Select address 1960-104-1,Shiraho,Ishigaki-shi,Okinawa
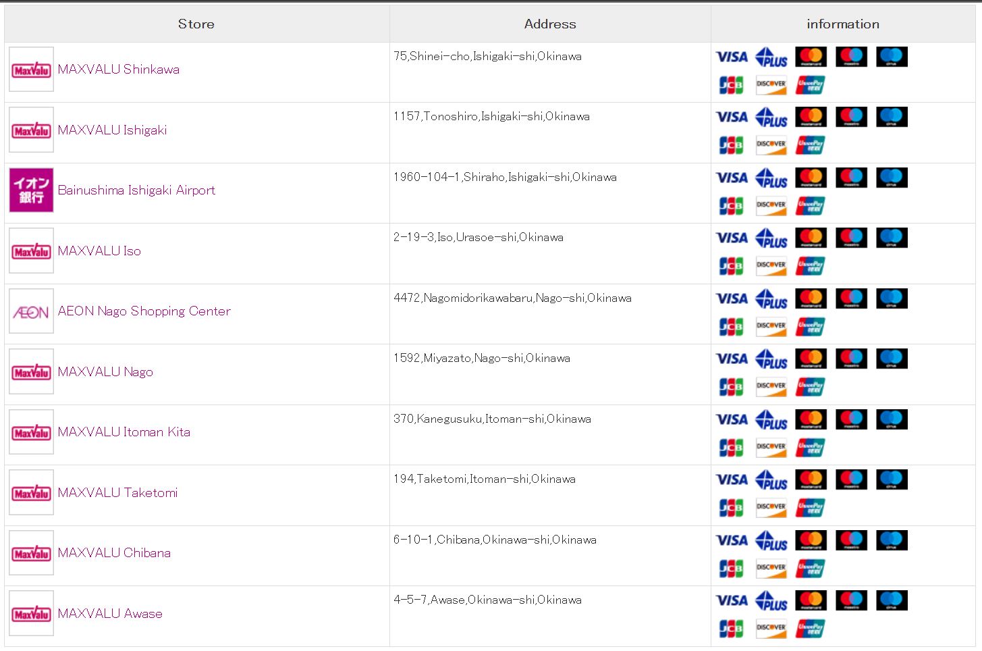Screen dimensions: 982x651 pyautogui.click(x=505, y=177)
